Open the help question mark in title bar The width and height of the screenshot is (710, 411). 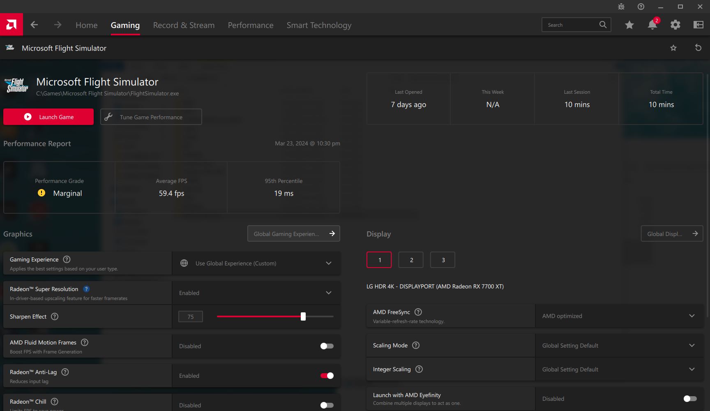click(641, 7)
